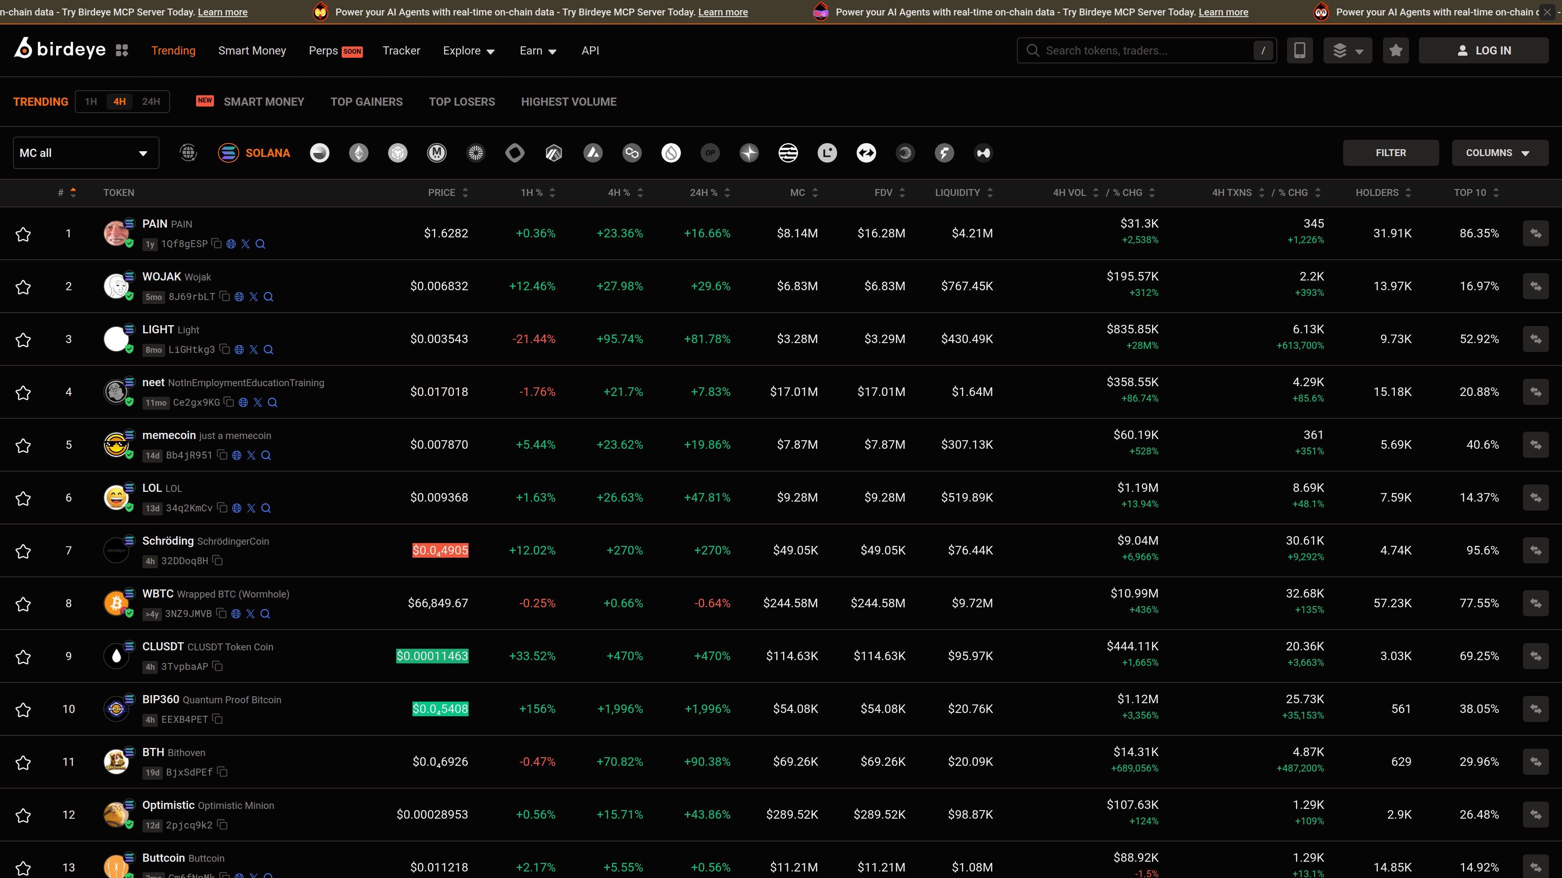Open Smart Money nav item

click(252, 51)
